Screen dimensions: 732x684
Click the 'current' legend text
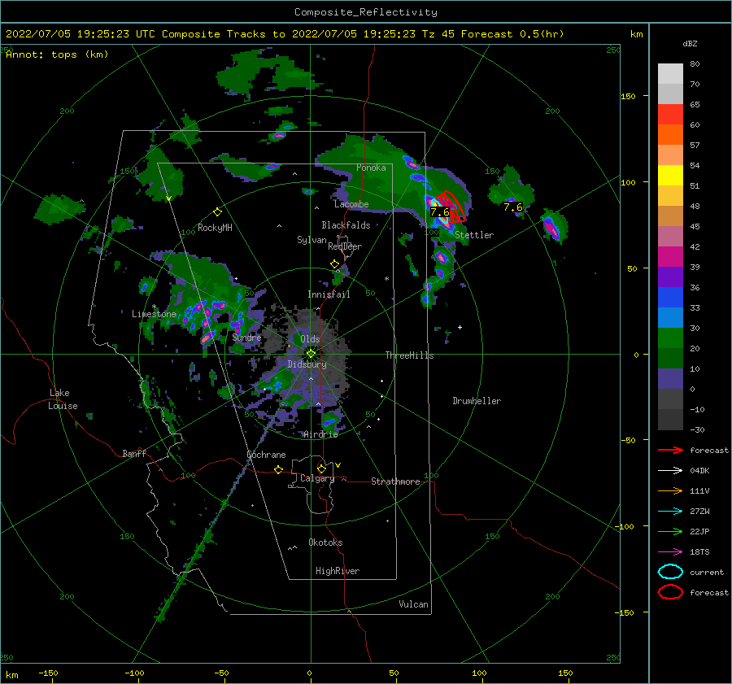[x=707, y=572]
